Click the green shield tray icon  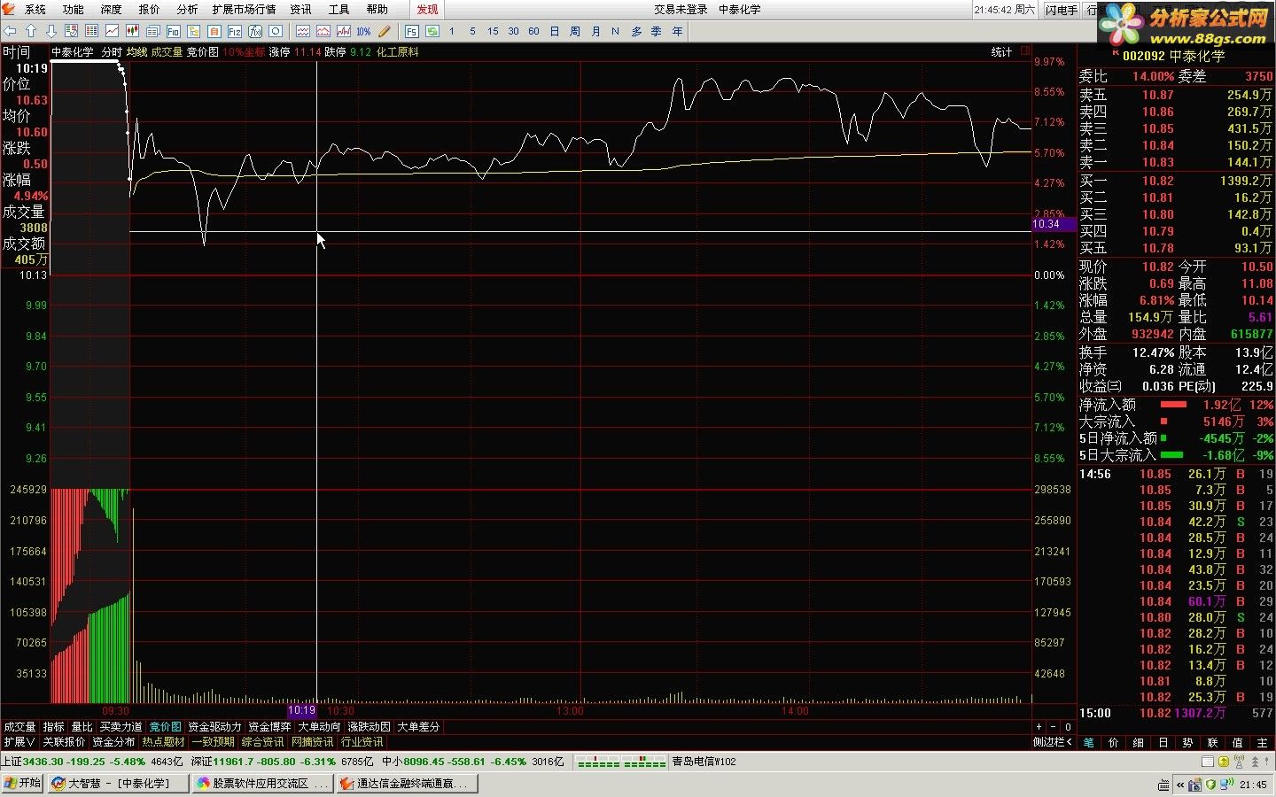[1210, 785]
